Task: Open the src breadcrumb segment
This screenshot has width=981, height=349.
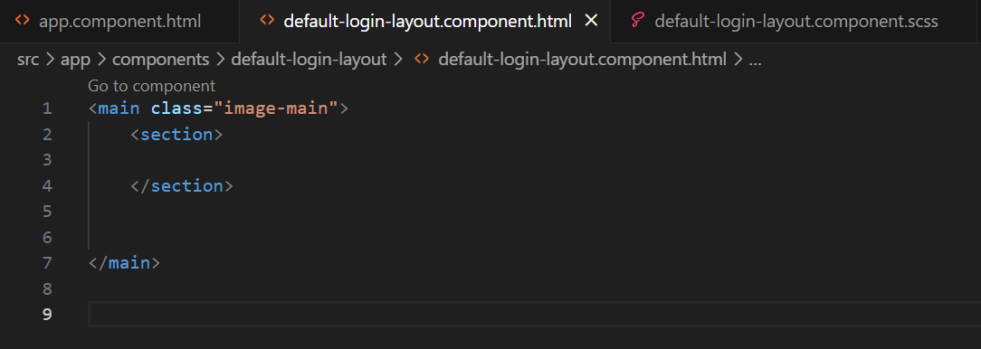Action: click(28, 60)
